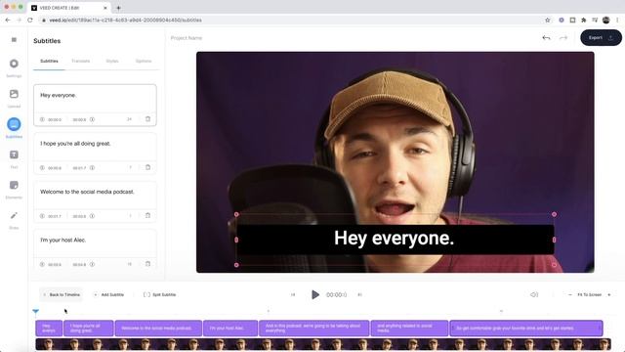Delete the "Hey everyone." subtitle

point(147,119)
